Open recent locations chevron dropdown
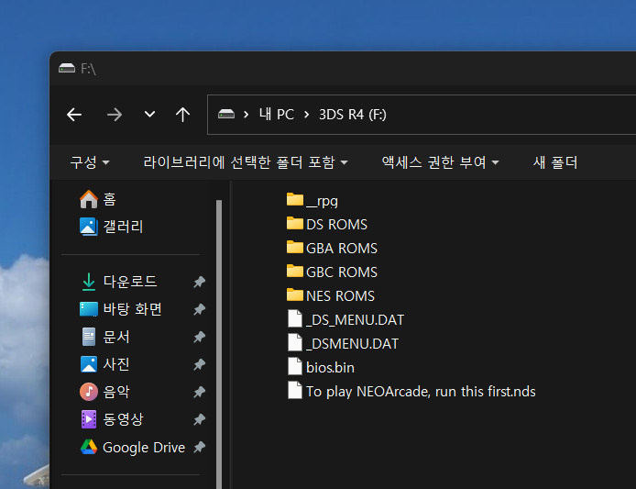Viewport: 636px width, 489px height. (149, 114)
